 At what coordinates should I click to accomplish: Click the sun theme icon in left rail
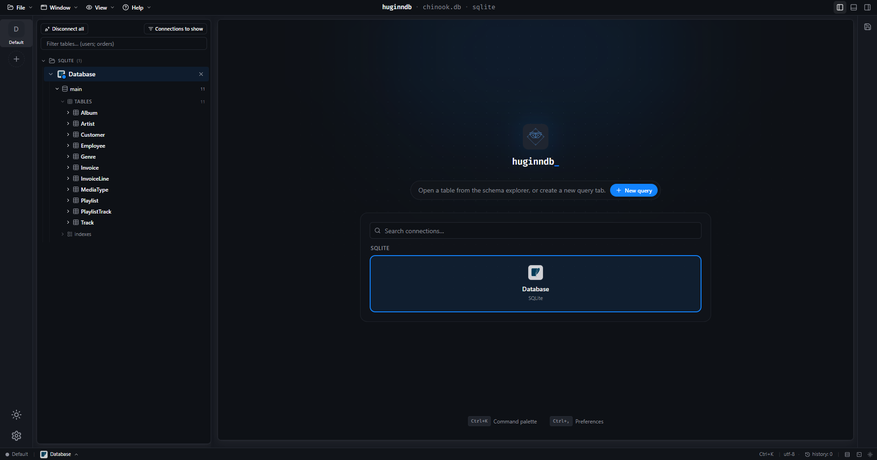(x=16, y=415)
